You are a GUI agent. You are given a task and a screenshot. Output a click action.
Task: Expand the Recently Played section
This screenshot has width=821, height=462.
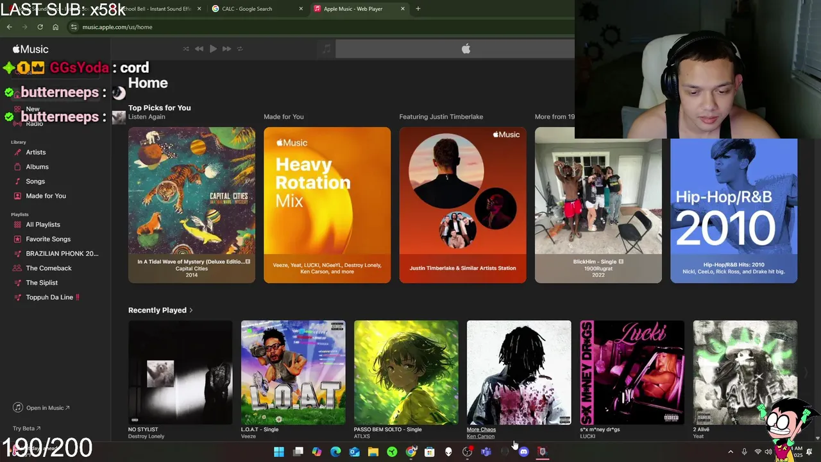click(160, 311)
